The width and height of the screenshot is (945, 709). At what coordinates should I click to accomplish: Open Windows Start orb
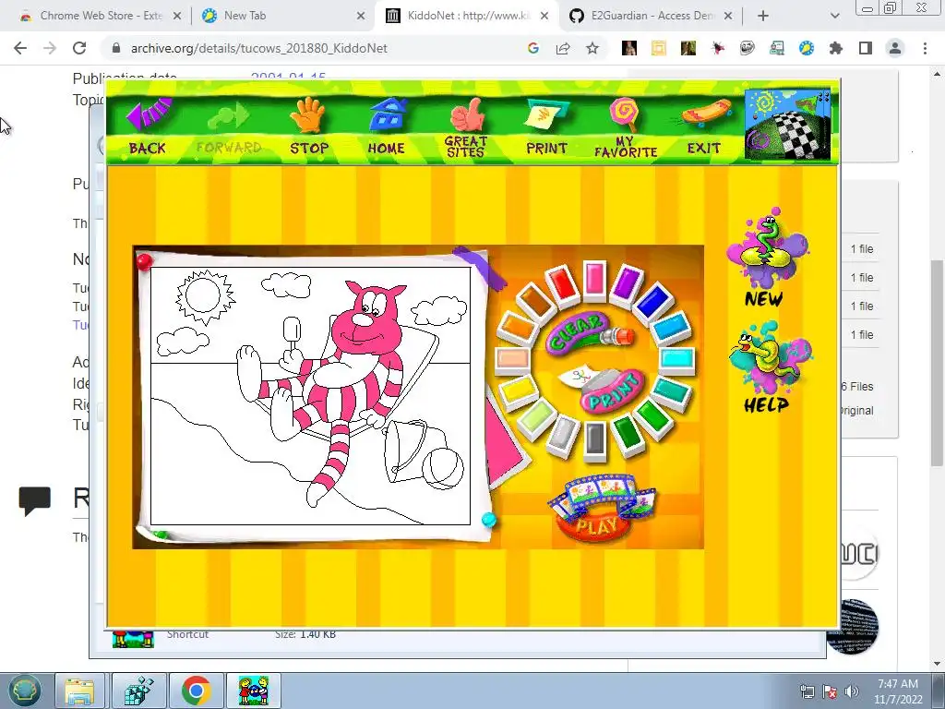pyautogui.click(x=24, y=691)
